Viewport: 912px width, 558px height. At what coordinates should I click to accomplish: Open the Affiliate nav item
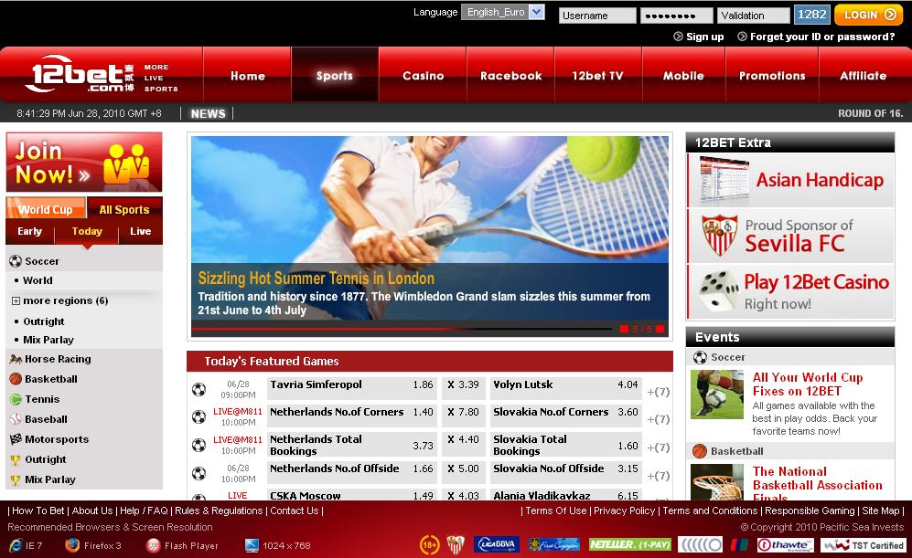click(x=864, y=76)
